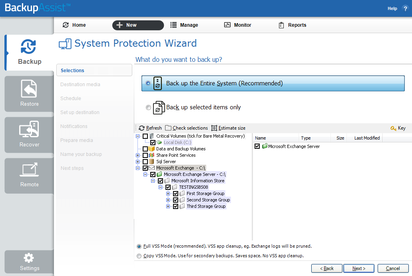
Task: Click the Help question mark icon
Action: click(x=405, y=8)
